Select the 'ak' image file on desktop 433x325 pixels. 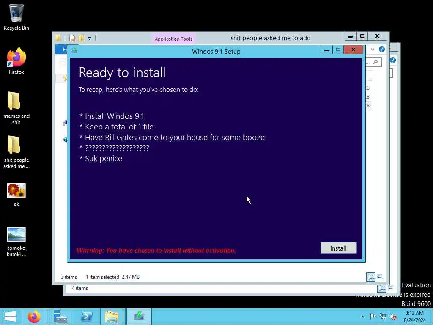coord(16,195)
